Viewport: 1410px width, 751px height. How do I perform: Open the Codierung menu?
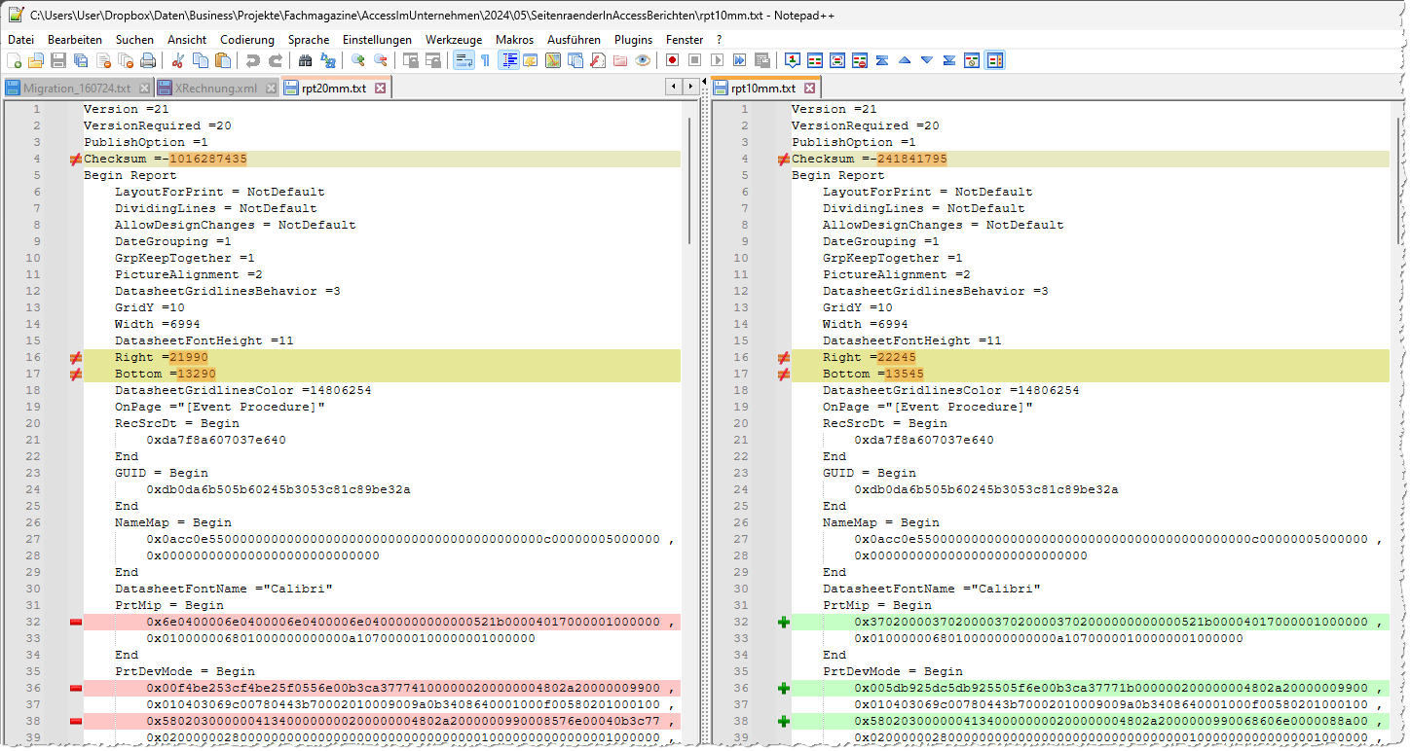click(247, 40)
